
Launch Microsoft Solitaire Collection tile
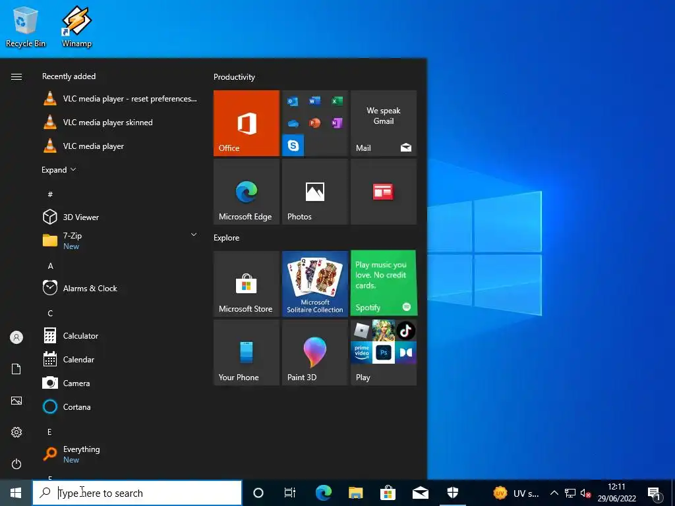pyautogui.click(x=314, y=284)
